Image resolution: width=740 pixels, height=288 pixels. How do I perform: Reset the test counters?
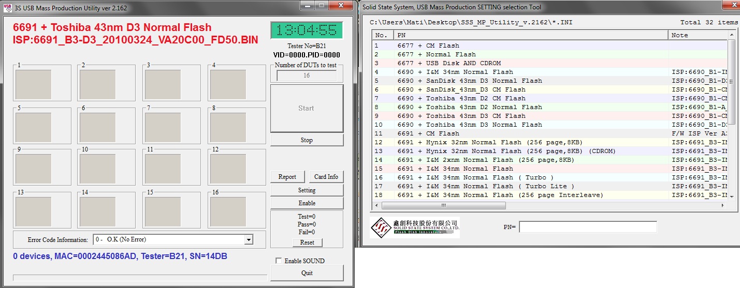click(x=307, y=242)
